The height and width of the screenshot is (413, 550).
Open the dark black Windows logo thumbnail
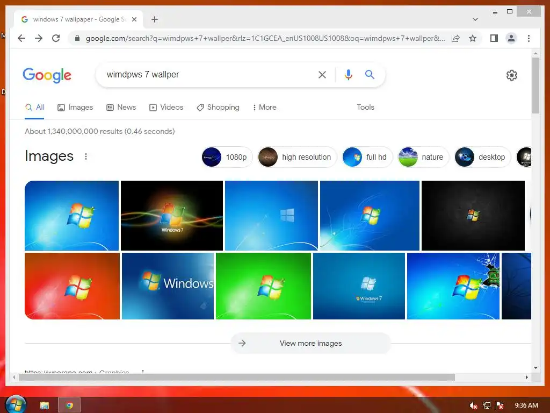tap(473, 215)
